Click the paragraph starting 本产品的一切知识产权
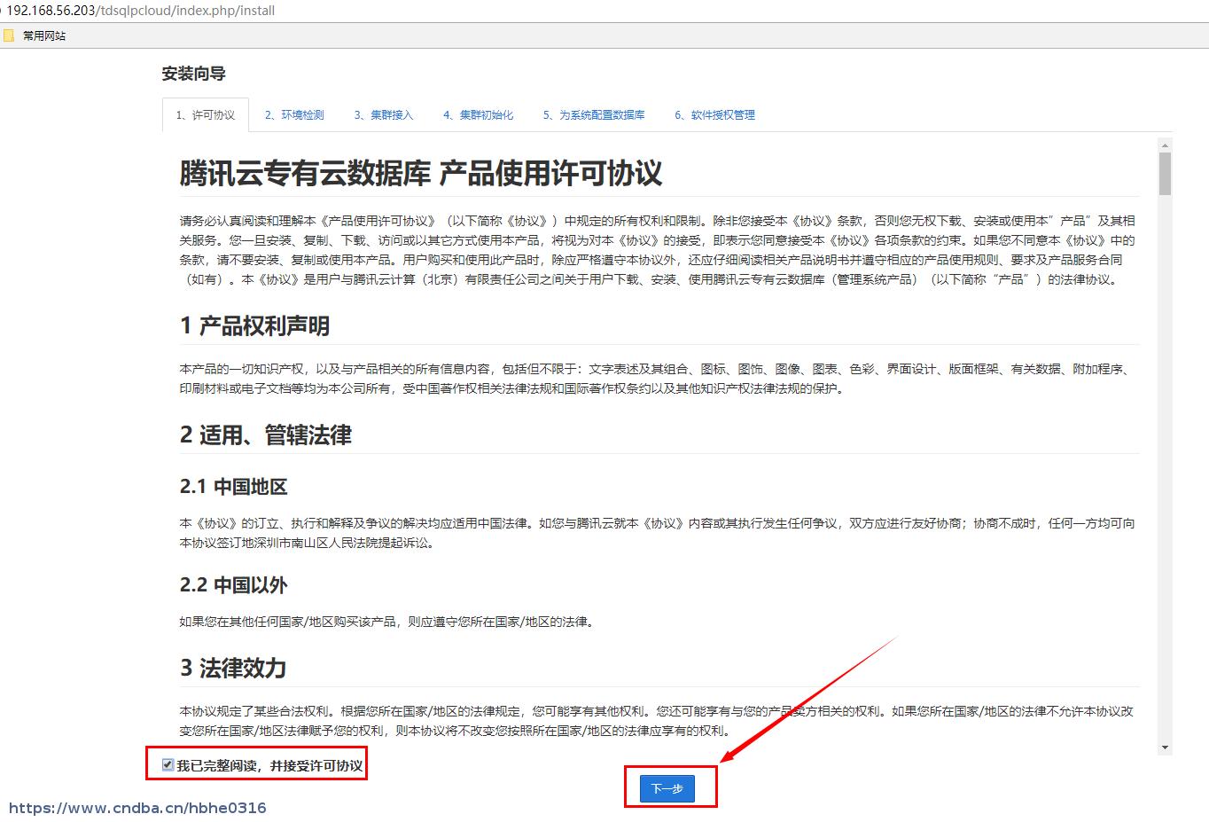Screen dimensions: 1209x822 (x=657, y=379)
